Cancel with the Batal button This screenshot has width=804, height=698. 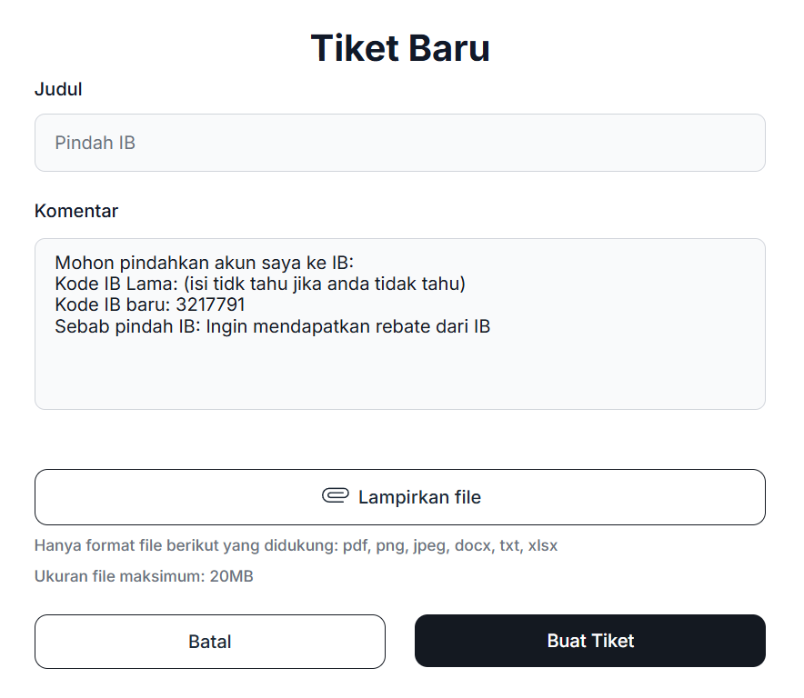click(210, 642)
